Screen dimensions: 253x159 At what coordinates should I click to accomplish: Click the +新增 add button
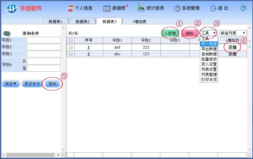tap(170, 33)
